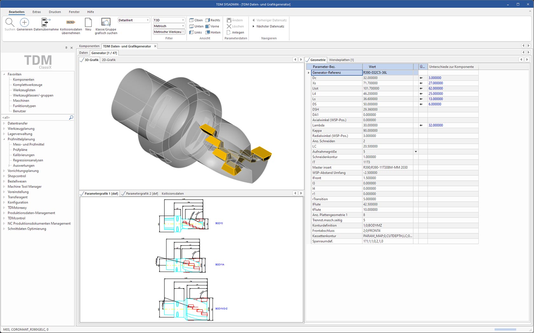534x333 pixels.
Task: Set view to Hinten
Action: (213, 32)
